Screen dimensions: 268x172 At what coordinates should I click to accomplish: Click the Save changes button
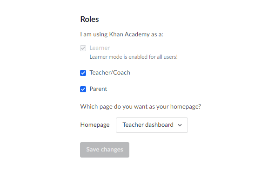(x=105, y=150)
